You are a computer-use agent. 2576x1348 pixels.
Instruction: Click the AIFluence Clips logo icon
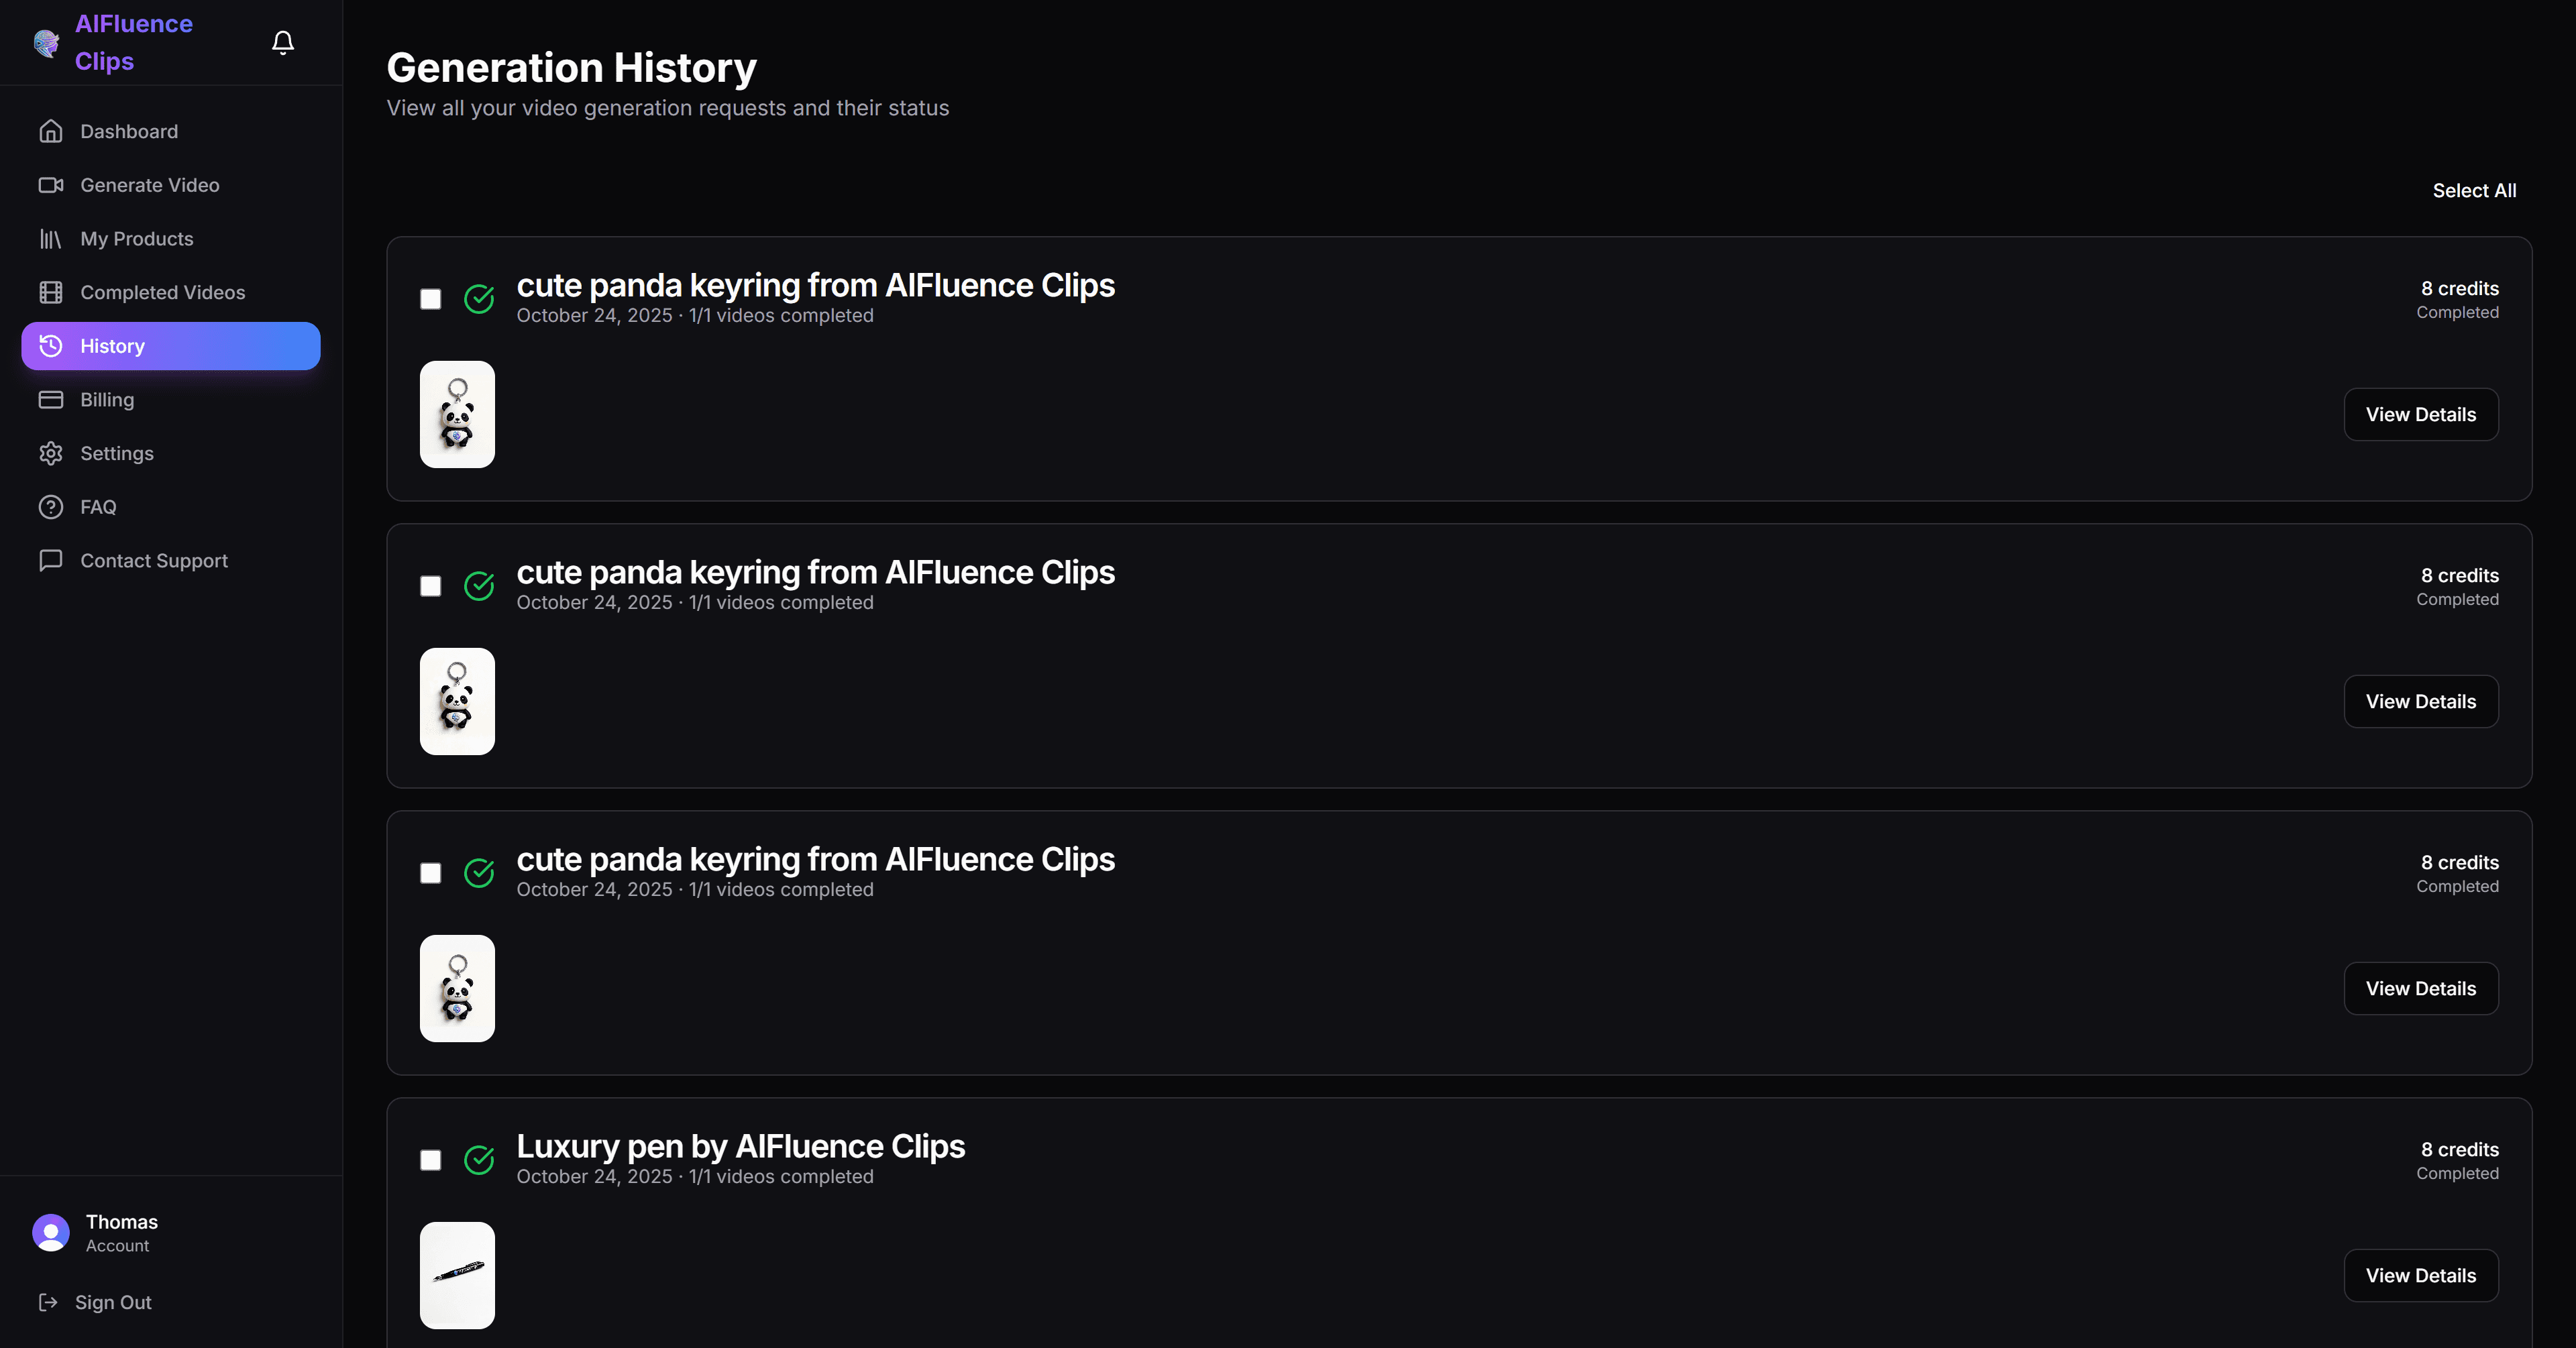(46, 43)
